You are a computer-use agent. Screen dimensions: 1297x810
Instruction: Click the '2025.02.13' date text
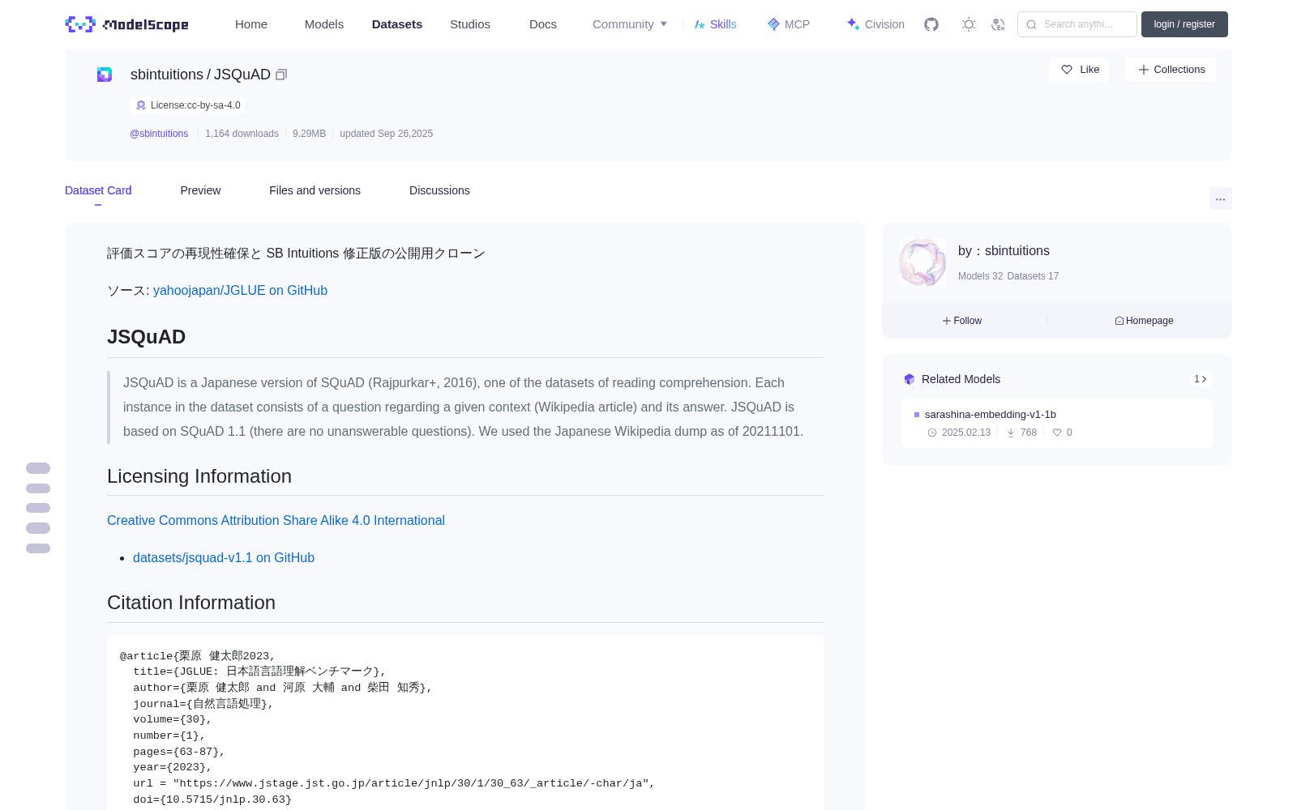click(x=966, y=433)
